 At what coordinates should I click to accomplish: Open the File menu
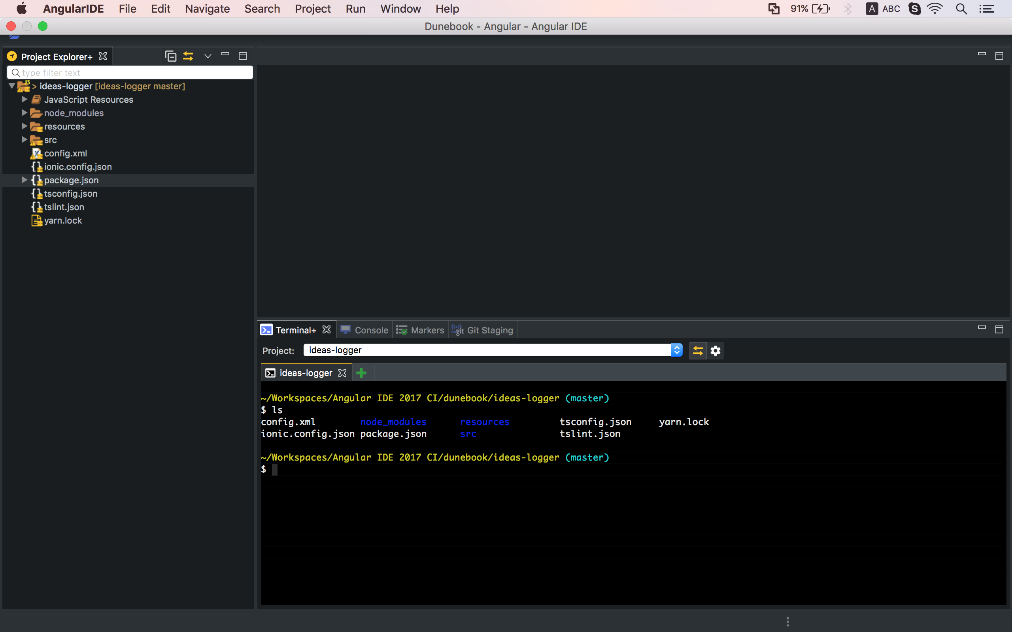[127, 9]
